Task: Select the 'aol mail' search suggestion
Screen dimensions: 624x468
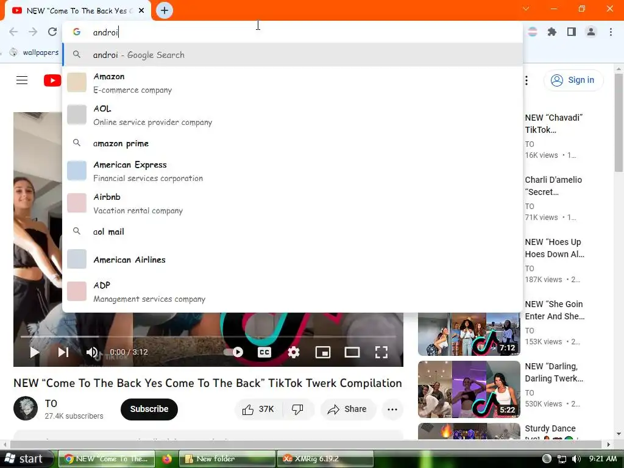Action: coord(292,232)
